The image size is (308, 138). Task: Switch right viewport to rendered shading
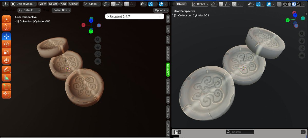pos(299,4)
